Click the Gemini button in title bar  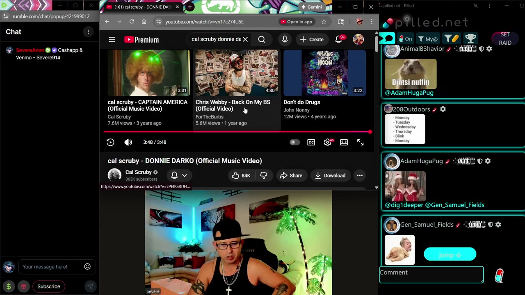click(x=311, y=7)
